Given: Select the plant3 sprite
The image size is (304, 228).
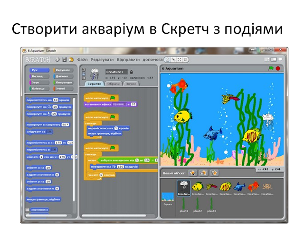Looking at the screenshot, I should click(211, 205).
